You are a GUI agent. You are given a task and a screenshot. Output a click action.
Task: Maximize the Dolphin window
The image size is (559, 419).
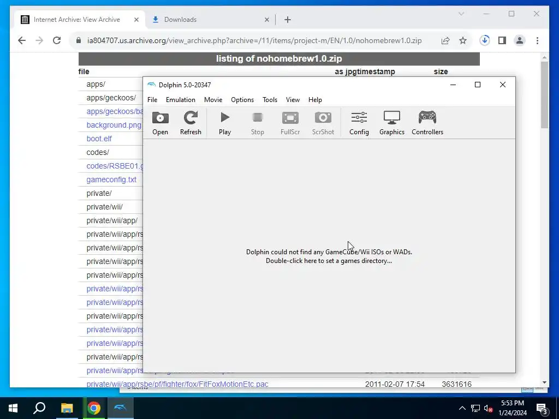(x=477, y=85)
